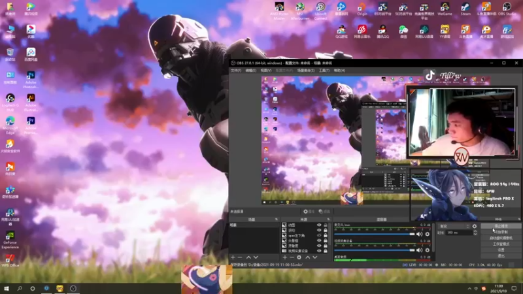Open source properties gear in Sources toolbar
This screenshot has height=294, width=523.
(299, 257)
